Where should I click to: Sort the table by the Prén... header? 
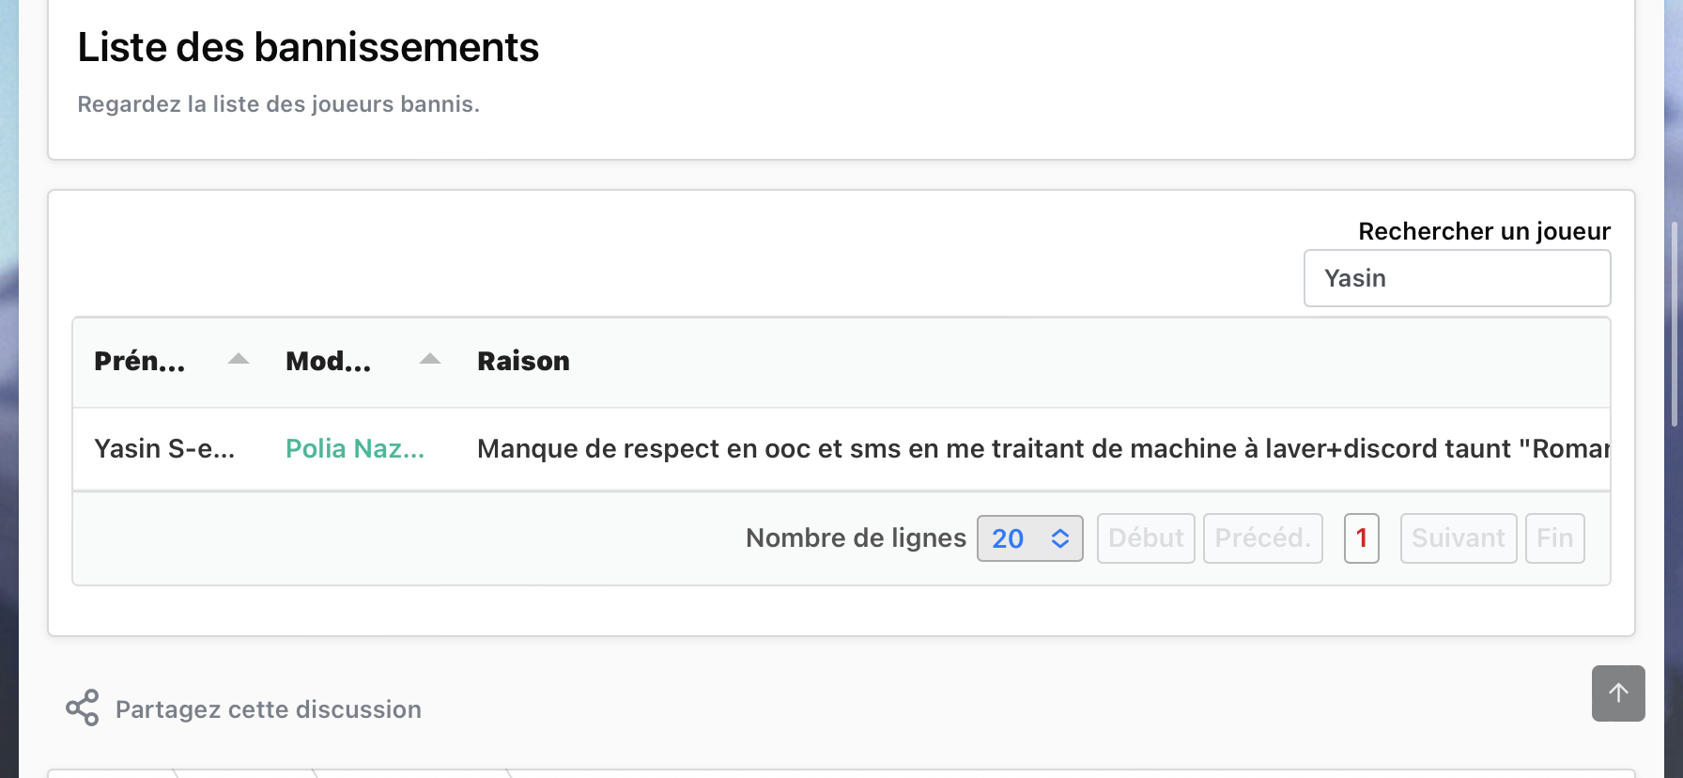(140, 361)
